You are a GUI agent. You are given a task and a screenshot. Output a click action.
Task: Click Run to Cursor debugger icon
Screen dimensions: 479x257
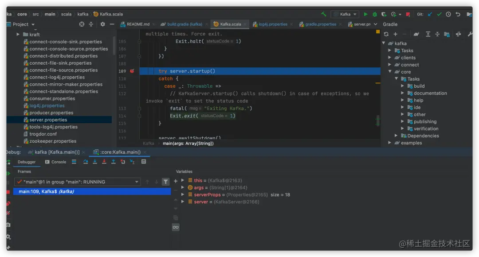(x=132, y=162)
